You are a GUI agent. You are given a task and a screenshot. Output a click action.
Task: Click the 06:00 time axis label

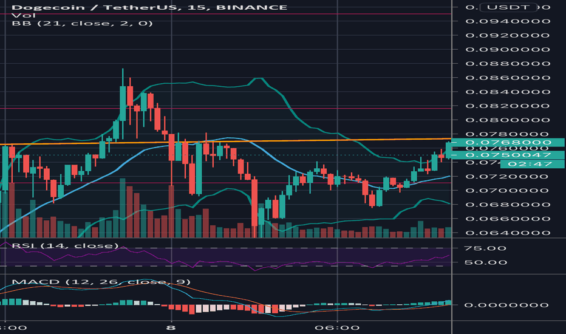coord(337,328)
